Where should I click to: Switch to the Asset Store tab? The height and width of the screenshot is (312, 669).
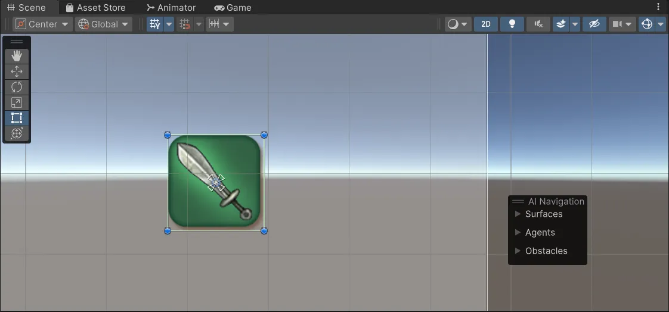click(x=95, y=8)
